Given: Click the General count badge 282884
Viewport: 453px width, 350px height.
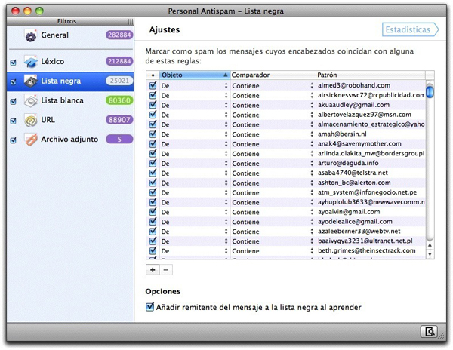Looking at the screenshot, I should click(x=119, y=35).
